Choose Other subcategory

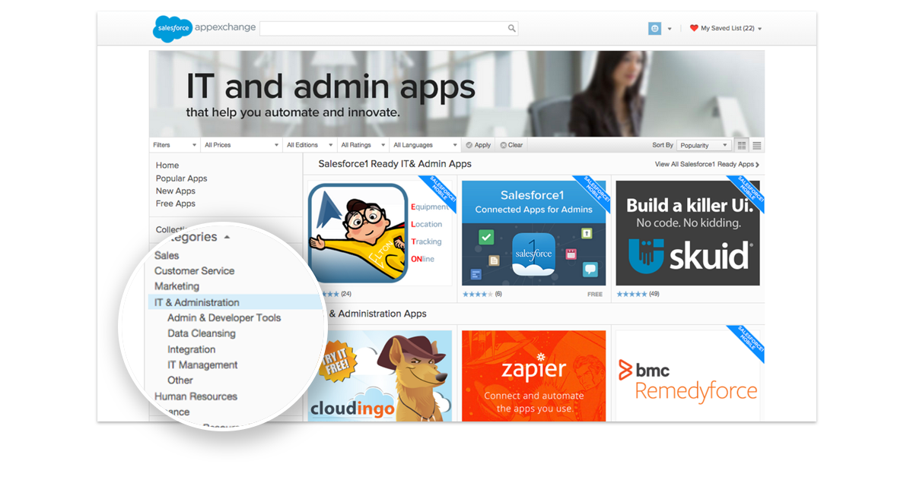[180, 380]
